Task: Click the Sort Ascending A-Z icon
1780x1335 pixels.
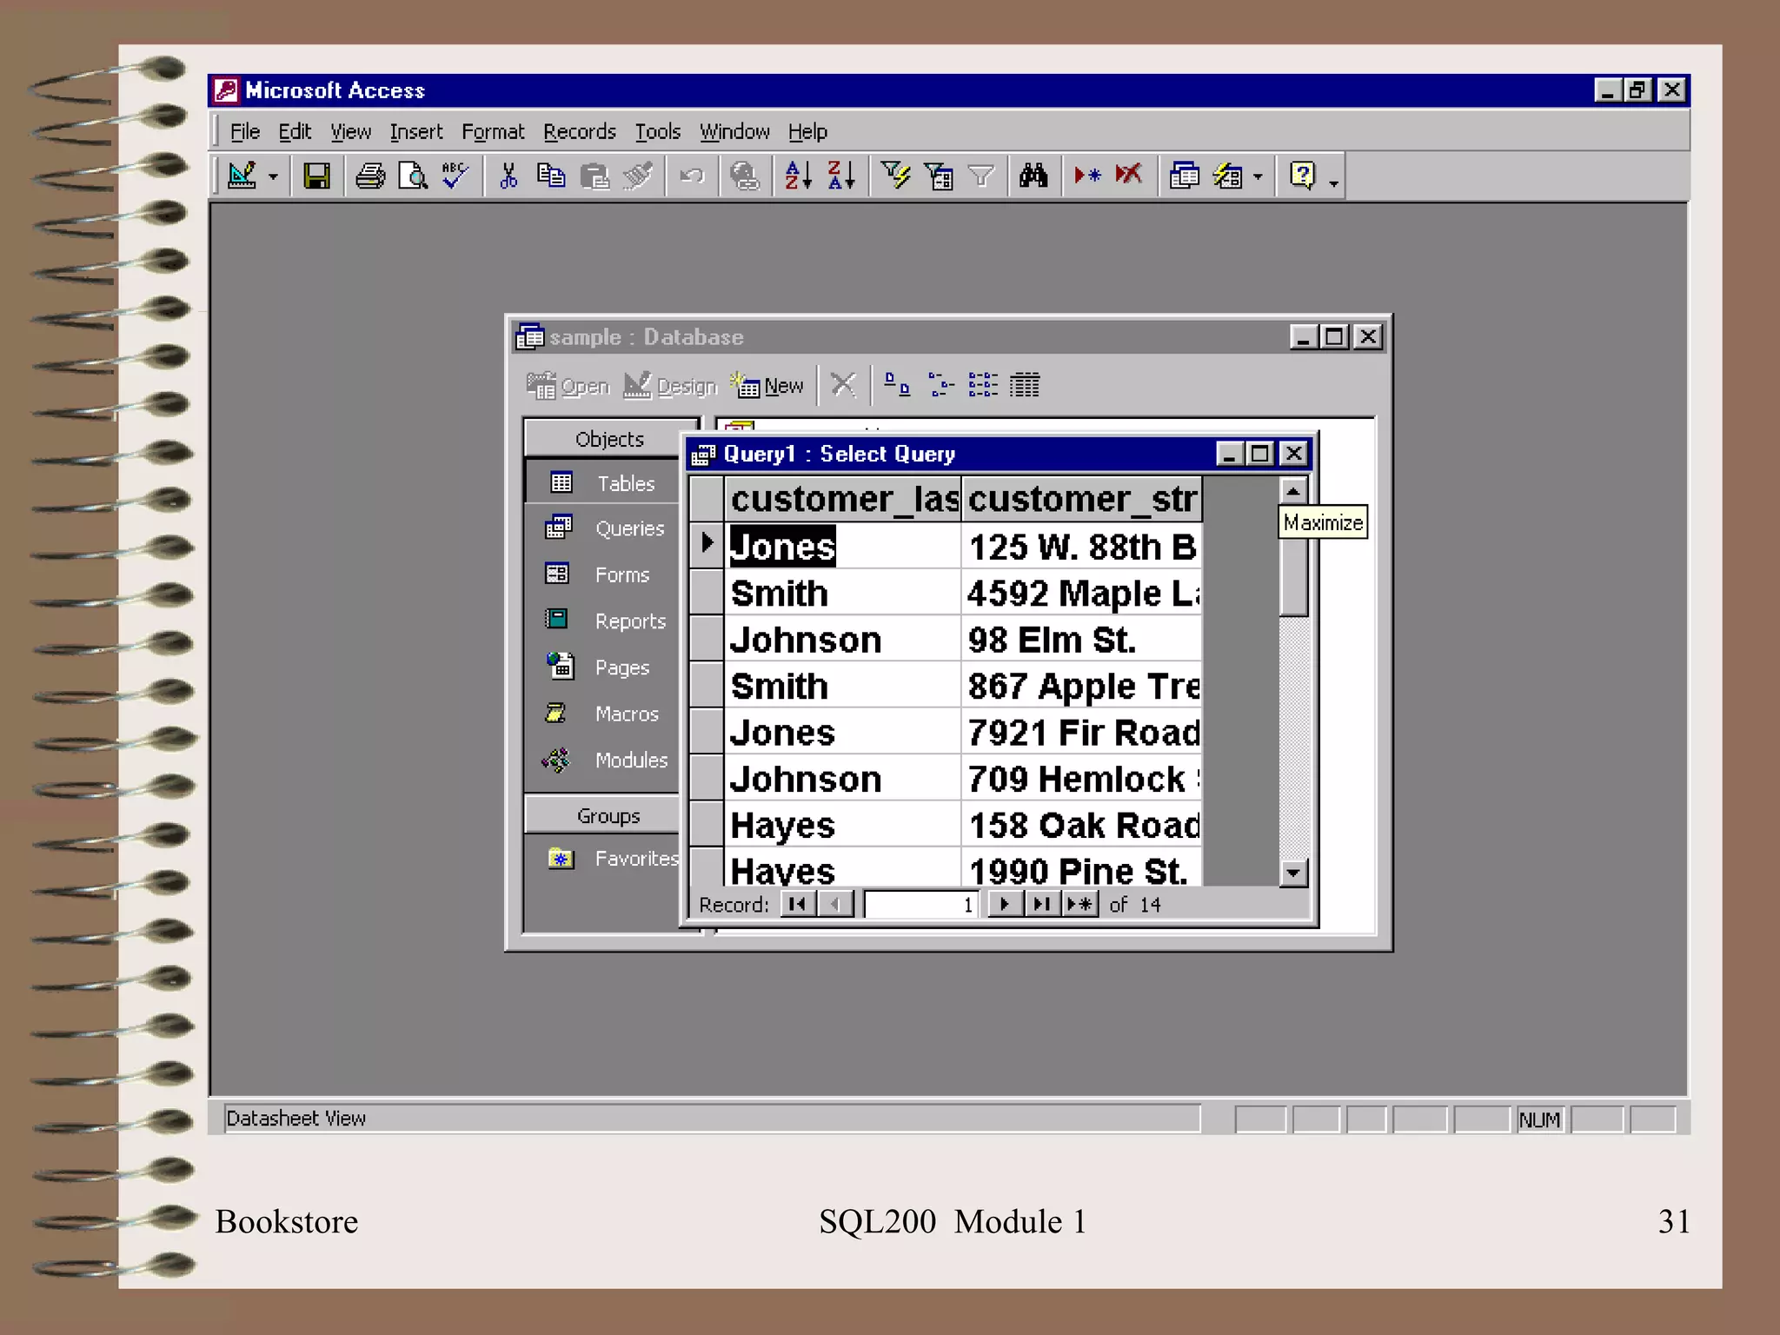Action: tap(798, 176)
